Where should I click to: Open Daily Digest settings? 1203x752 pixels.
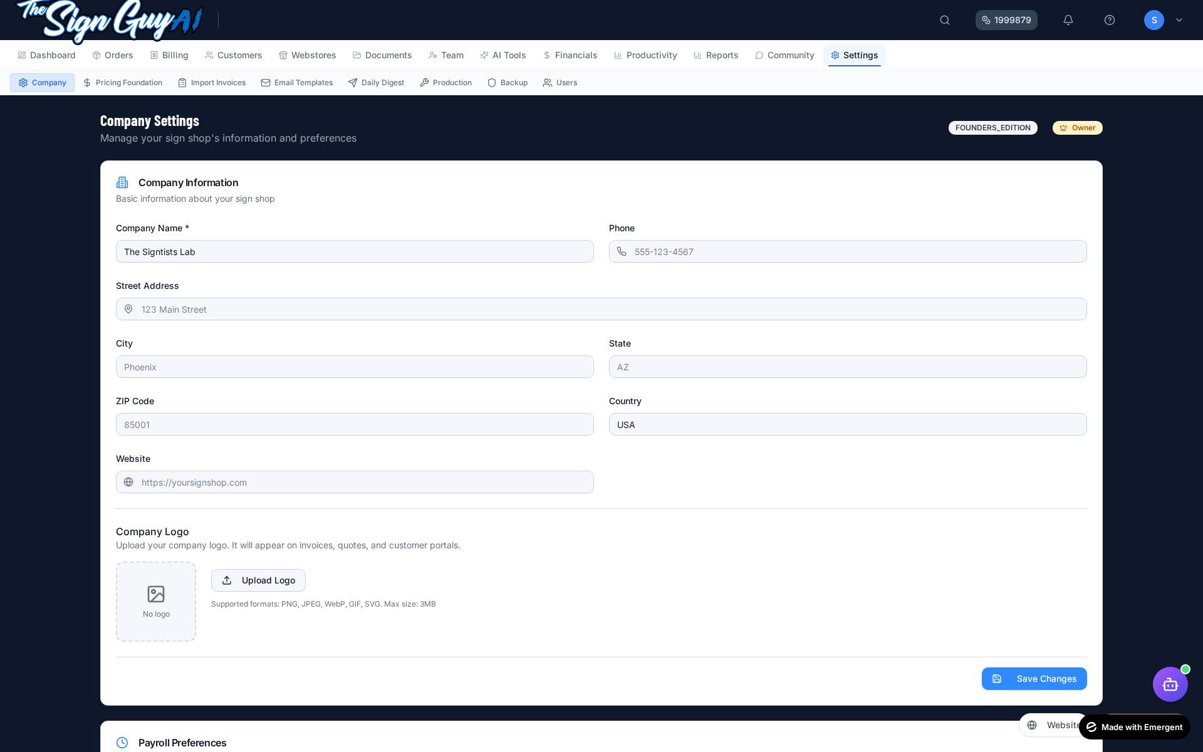click(x=376, y=83)
